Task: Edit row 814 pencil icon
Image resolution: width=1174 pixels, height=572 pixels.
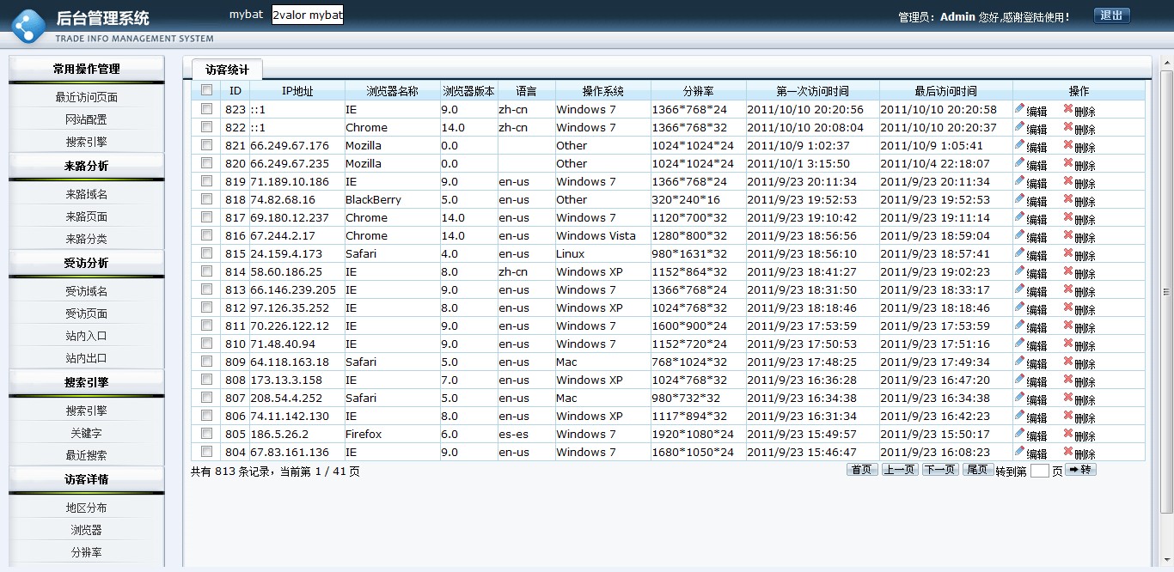Action: [1020, 271]
